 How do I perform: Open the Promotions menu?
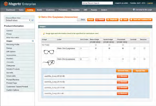pyautogui.click(x=63, y=10)
